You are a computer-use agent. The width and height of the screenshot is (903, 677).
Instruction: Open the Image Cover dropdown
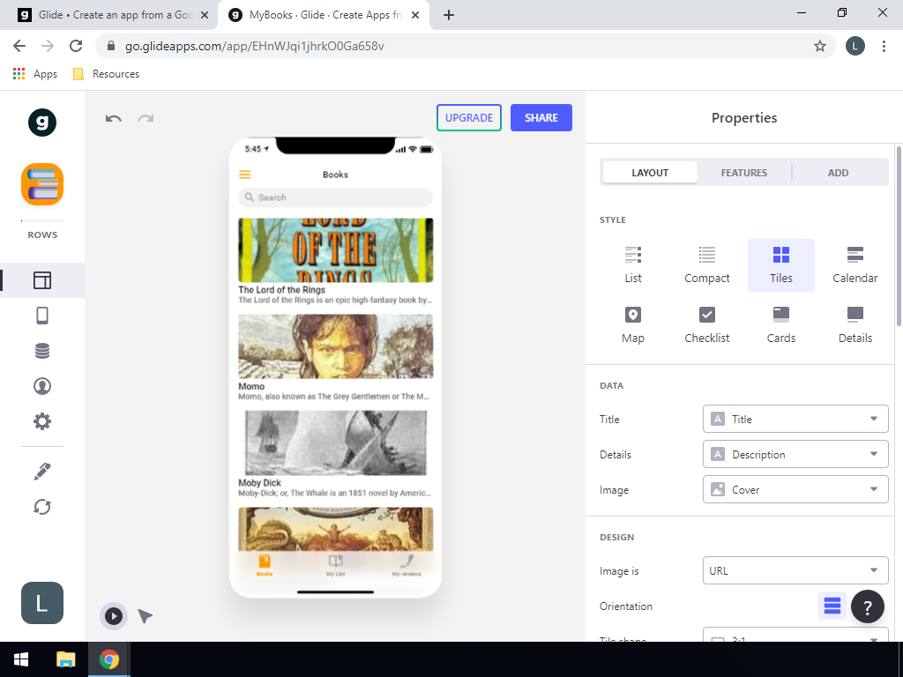(795, 489)
